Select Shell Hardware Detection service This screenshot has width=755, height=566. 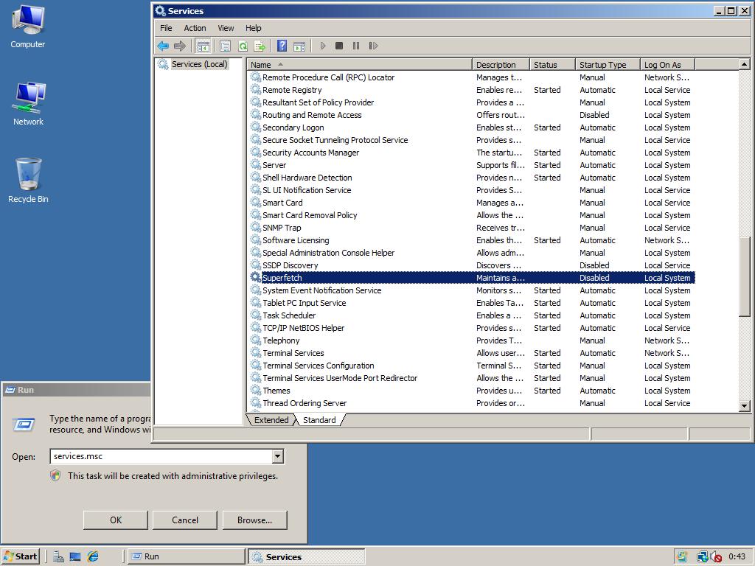click(472, 178)
